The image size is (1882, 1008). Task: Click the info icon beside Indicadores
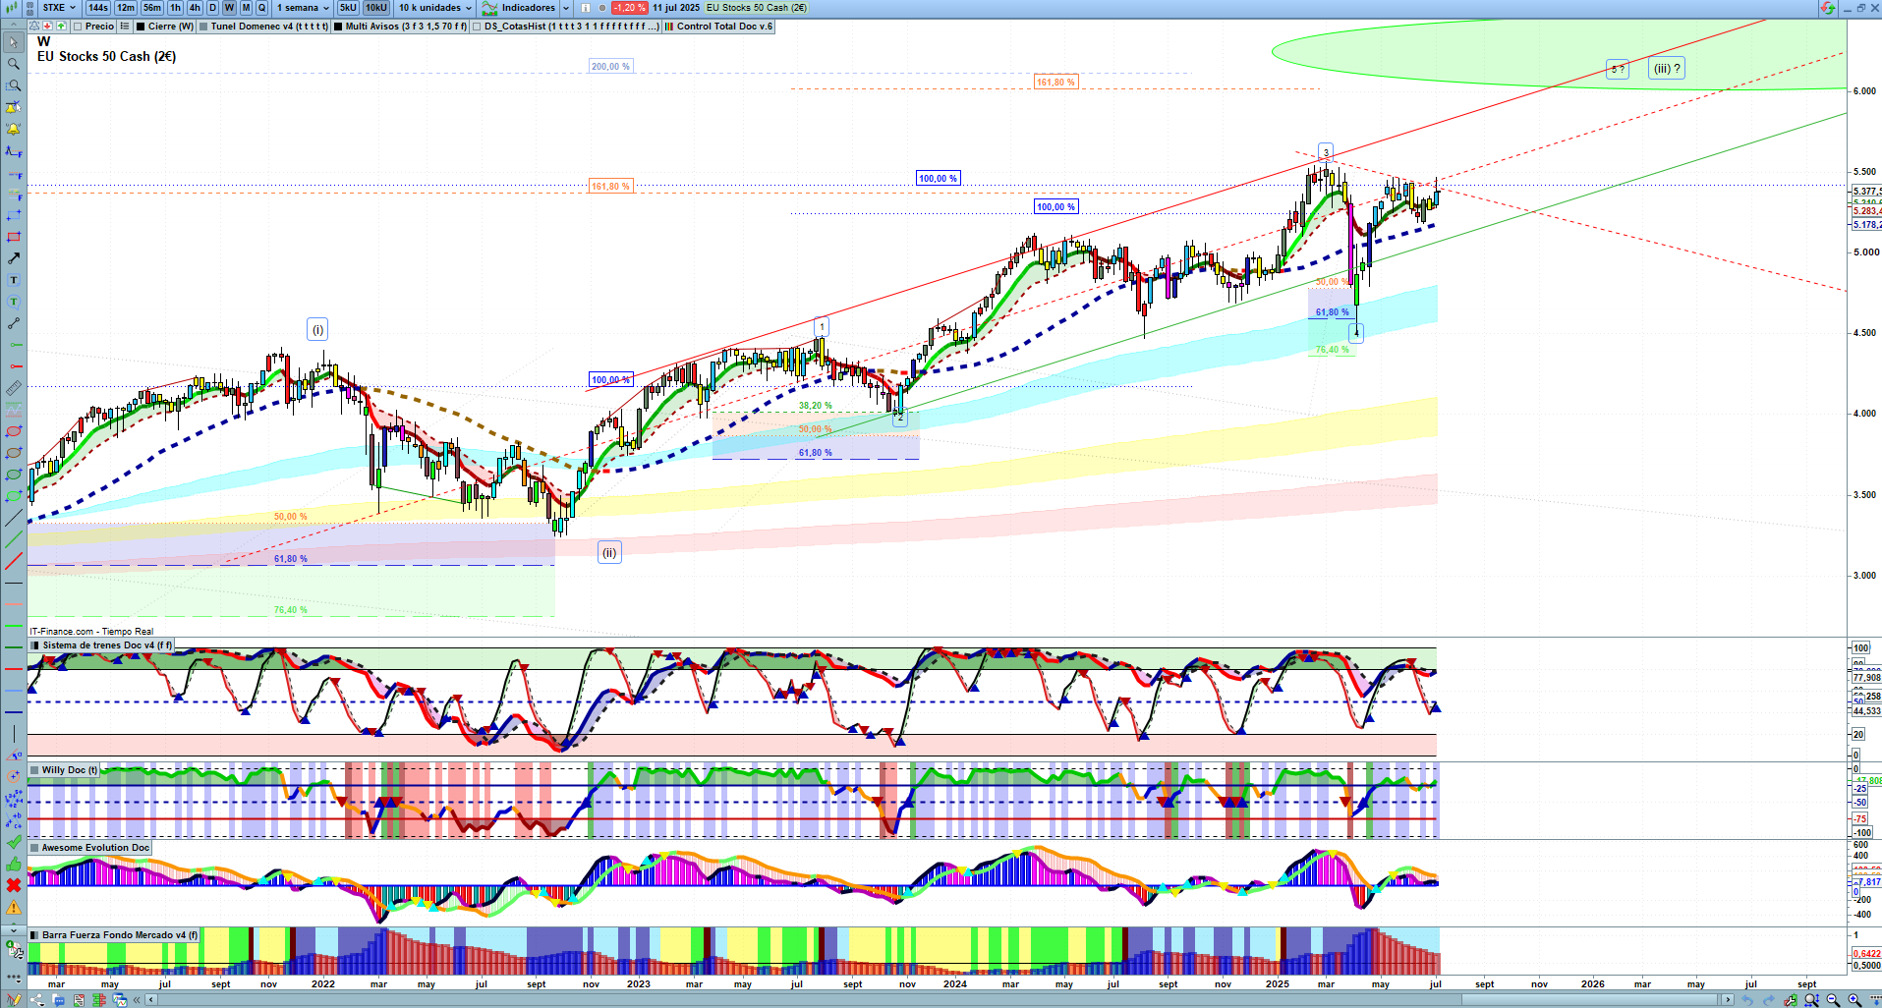pos(586,8)
